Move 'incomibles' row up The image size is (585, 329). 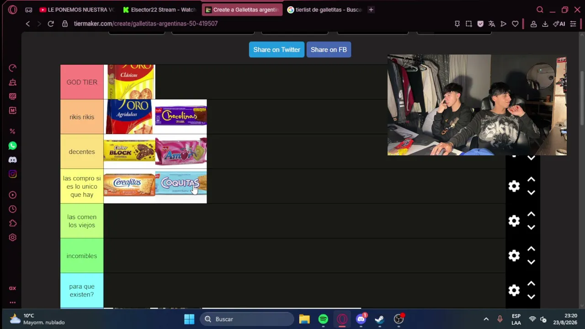click(x=531, y=249)
